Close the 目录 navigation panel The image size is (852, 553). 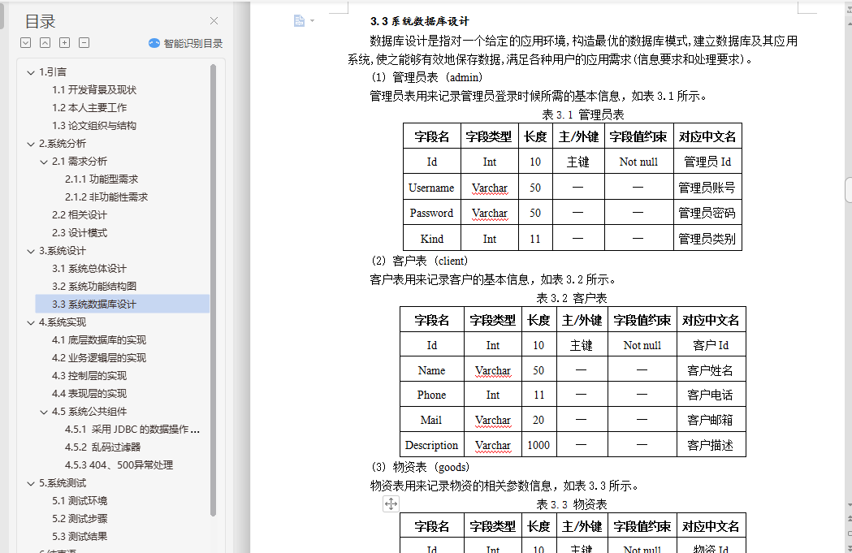pyautogui.click(x=214, y=21)
